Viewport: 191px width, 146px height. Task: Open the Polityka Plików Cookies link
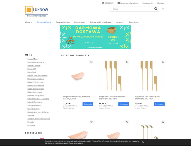(x=100, y=141)
